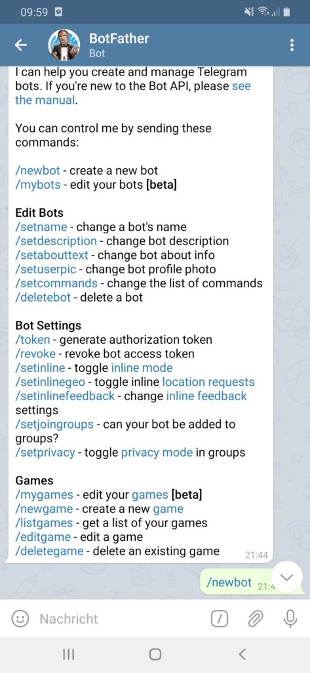Tap the microphone voice message icon
The width and height of the screenshot is (310, 673).
(x=291, y=618)
